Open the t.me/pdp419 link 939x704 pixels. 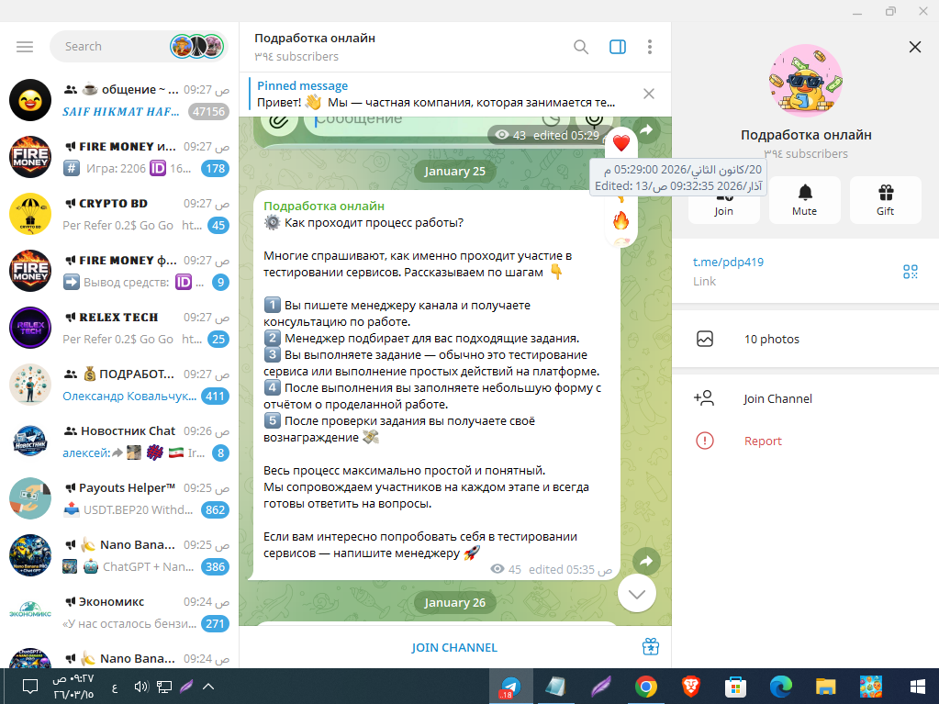point(728,262)
